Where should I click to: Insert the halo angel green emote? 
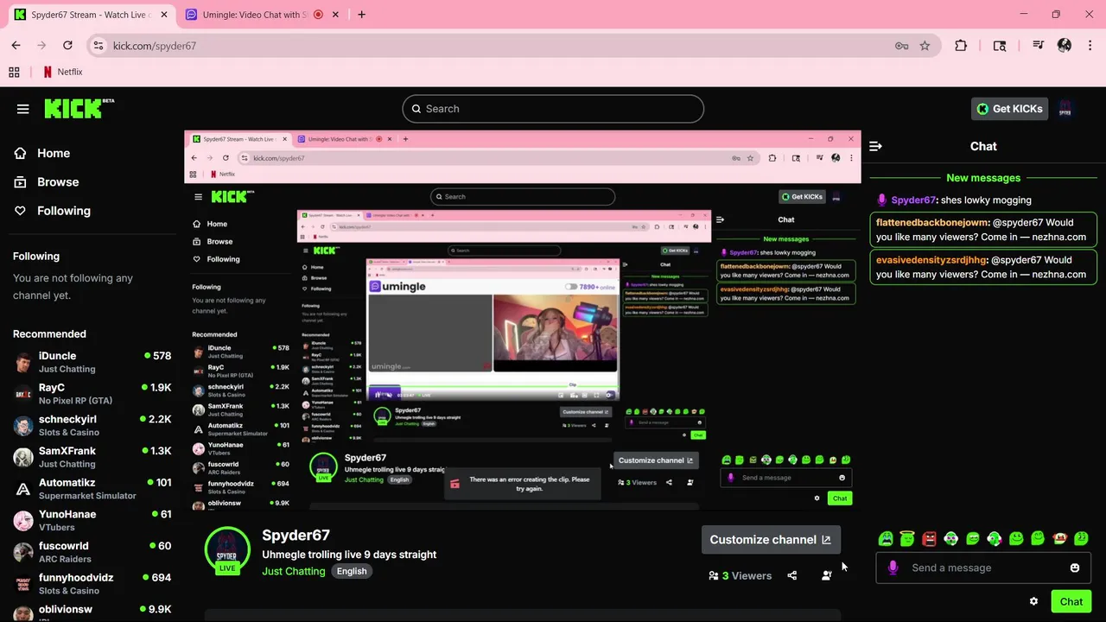tap(907, 539)
